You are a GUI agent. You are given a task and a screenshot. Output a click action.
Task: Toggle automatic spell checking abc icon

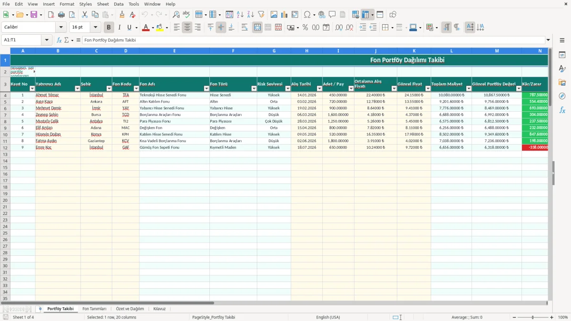(187, 15)
